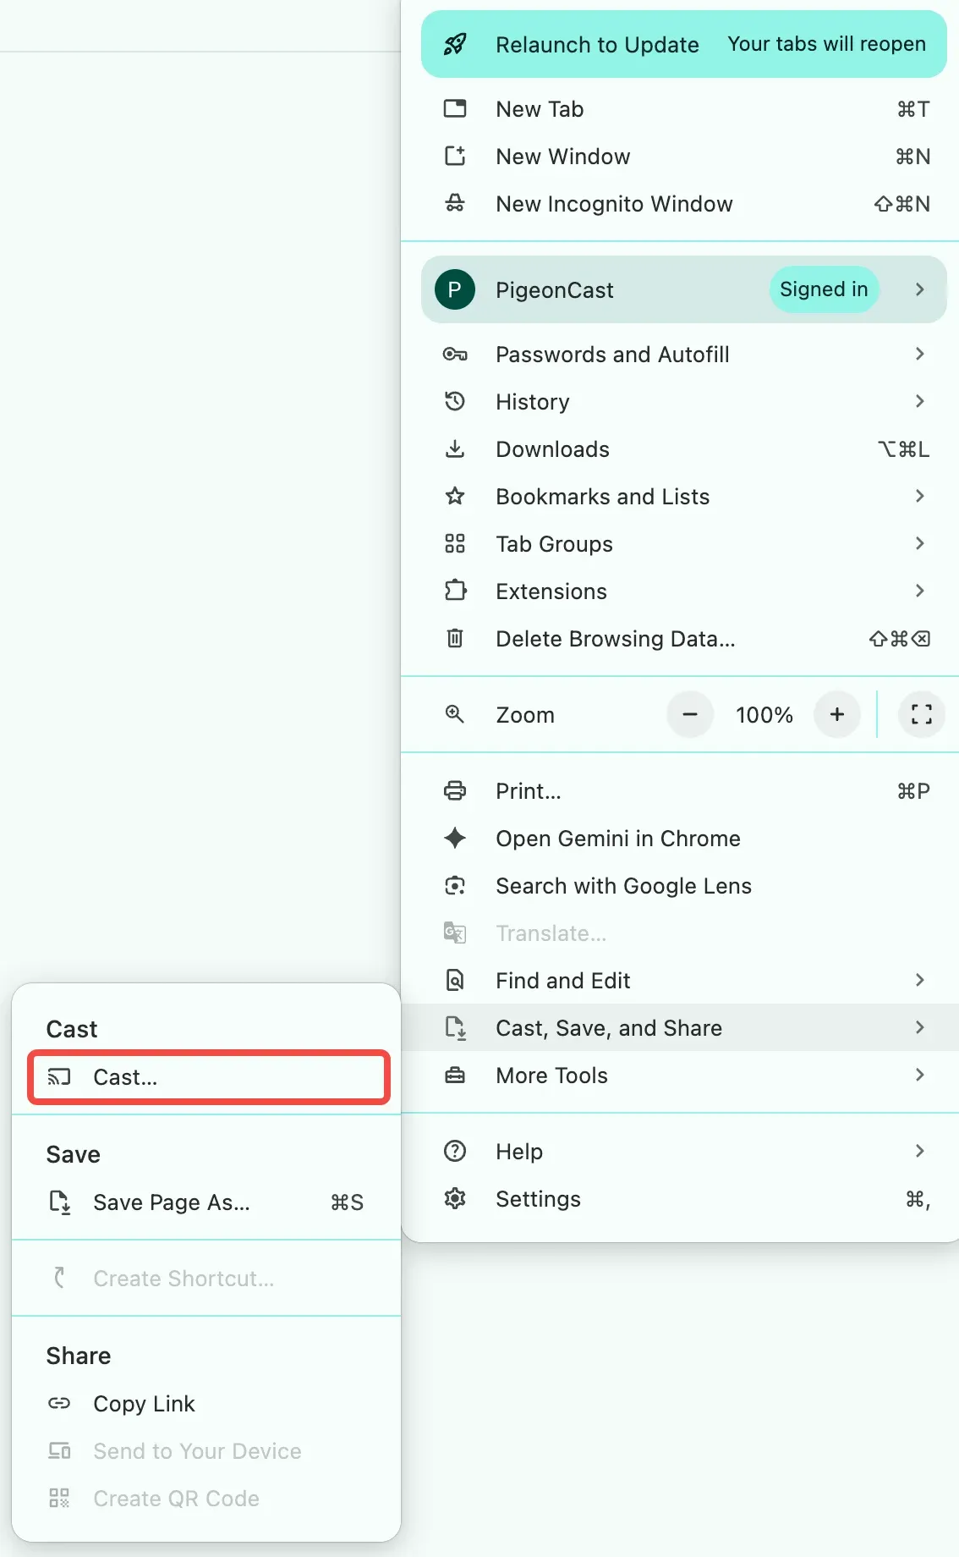Click the Find and Edit icon
959x1557 pixels.
click(455, 980)
